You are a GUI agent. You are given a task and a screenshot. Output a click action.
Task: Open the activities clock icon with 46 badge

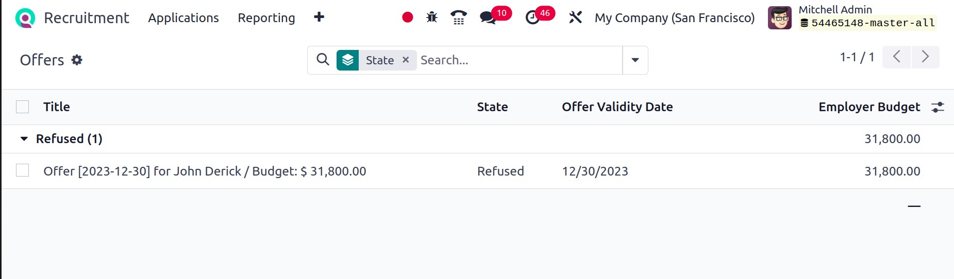tap(532, 18)
